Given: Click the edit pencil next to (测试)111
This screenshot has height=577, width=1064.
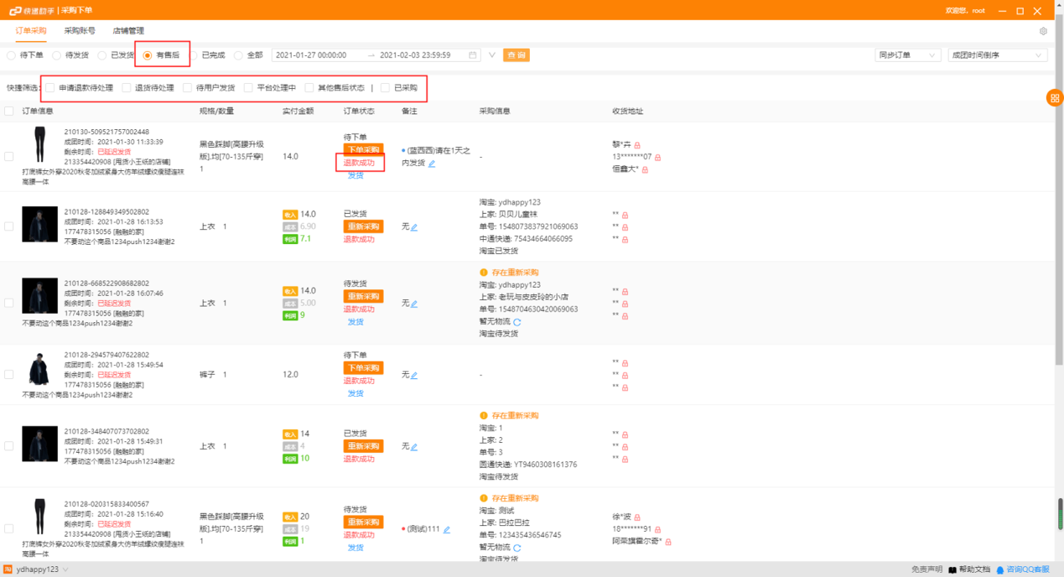Looking at the screenshot, I should [x=447, y=529].
